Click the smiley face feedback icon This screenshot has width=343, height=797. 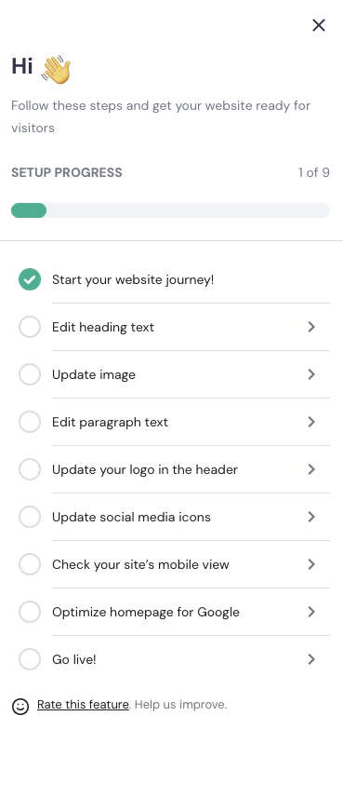20,706
